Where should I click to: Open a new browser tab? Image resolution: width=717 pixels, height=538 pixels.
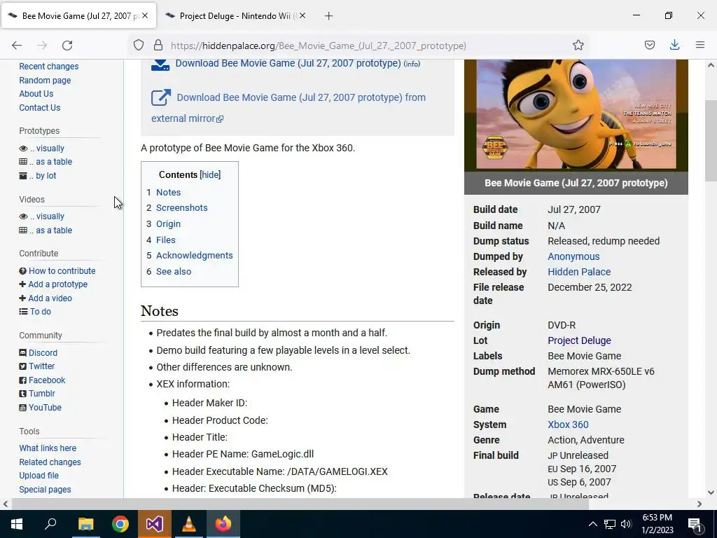coord(328,16)
